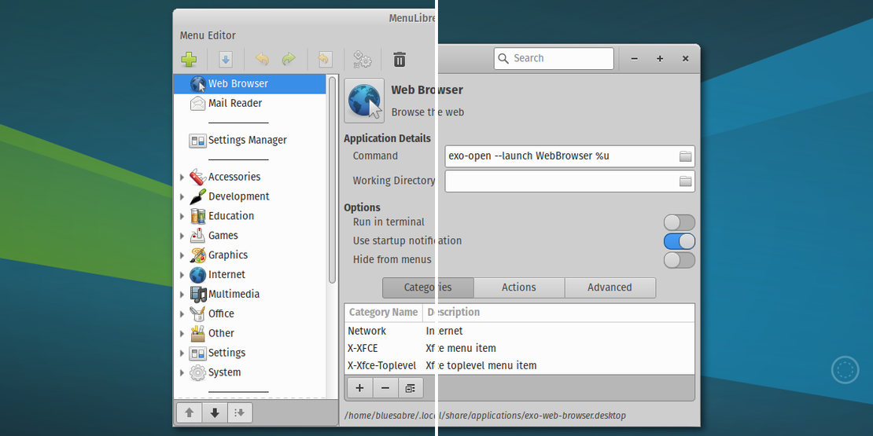Expand the Development tree node

pyautogui.click(x=182, y=197)
